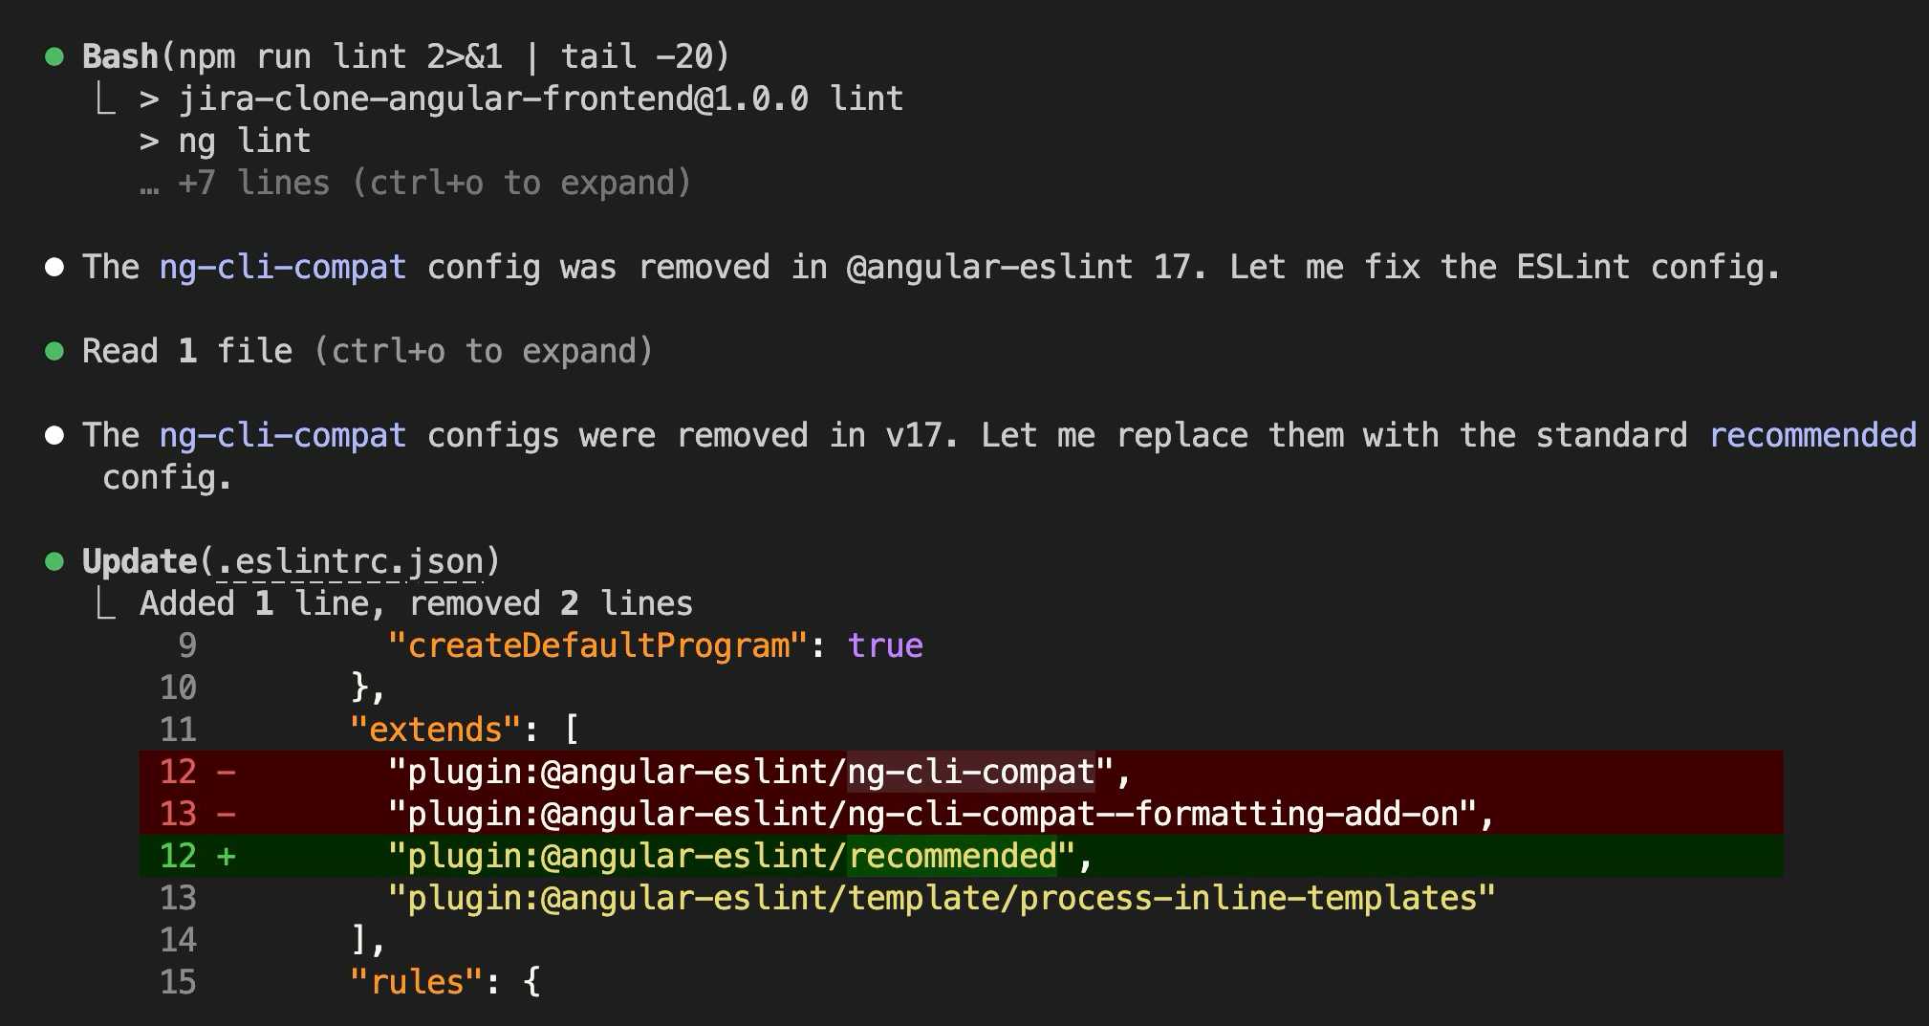Image resolution: width=1929 pixels, height=1026 pixels.
Task: Expand the 'Read 1 file' entry
Action: pos(367,352)
